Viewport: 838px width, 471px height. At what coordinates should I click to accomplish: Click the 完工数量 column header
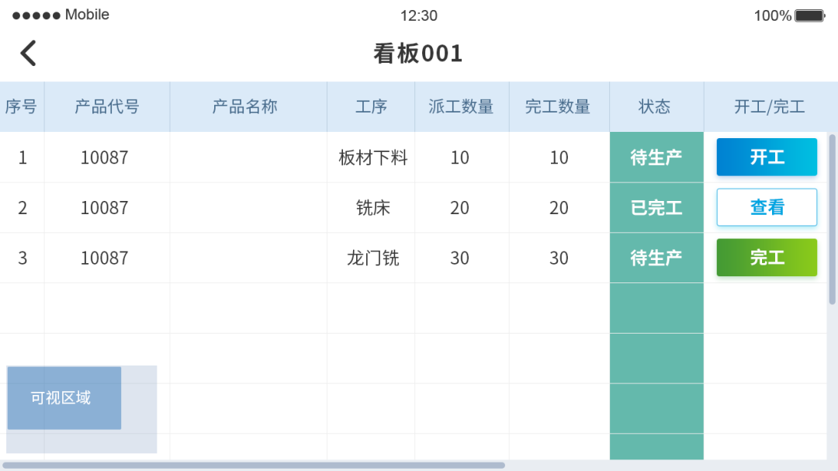coord(559,106)
